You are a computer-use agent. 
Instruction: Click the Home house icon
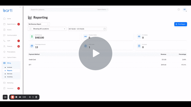pos(4,18)
